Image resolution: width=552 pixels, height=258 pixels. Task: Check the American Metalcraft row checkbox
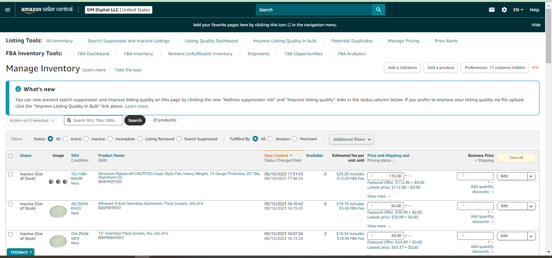point(11,174)
